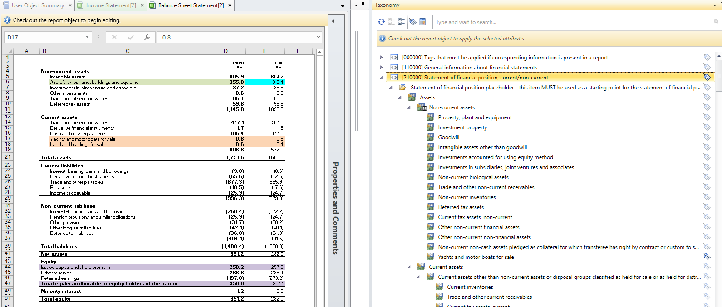Collapse Statement of financial position placeholder node
This screenshot has width=722, height=307.
tap(391, 88)
